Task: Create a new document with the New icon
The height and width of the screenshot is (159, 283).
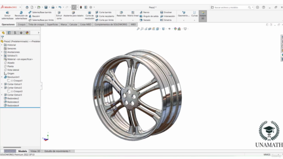Action: point(32,7)
